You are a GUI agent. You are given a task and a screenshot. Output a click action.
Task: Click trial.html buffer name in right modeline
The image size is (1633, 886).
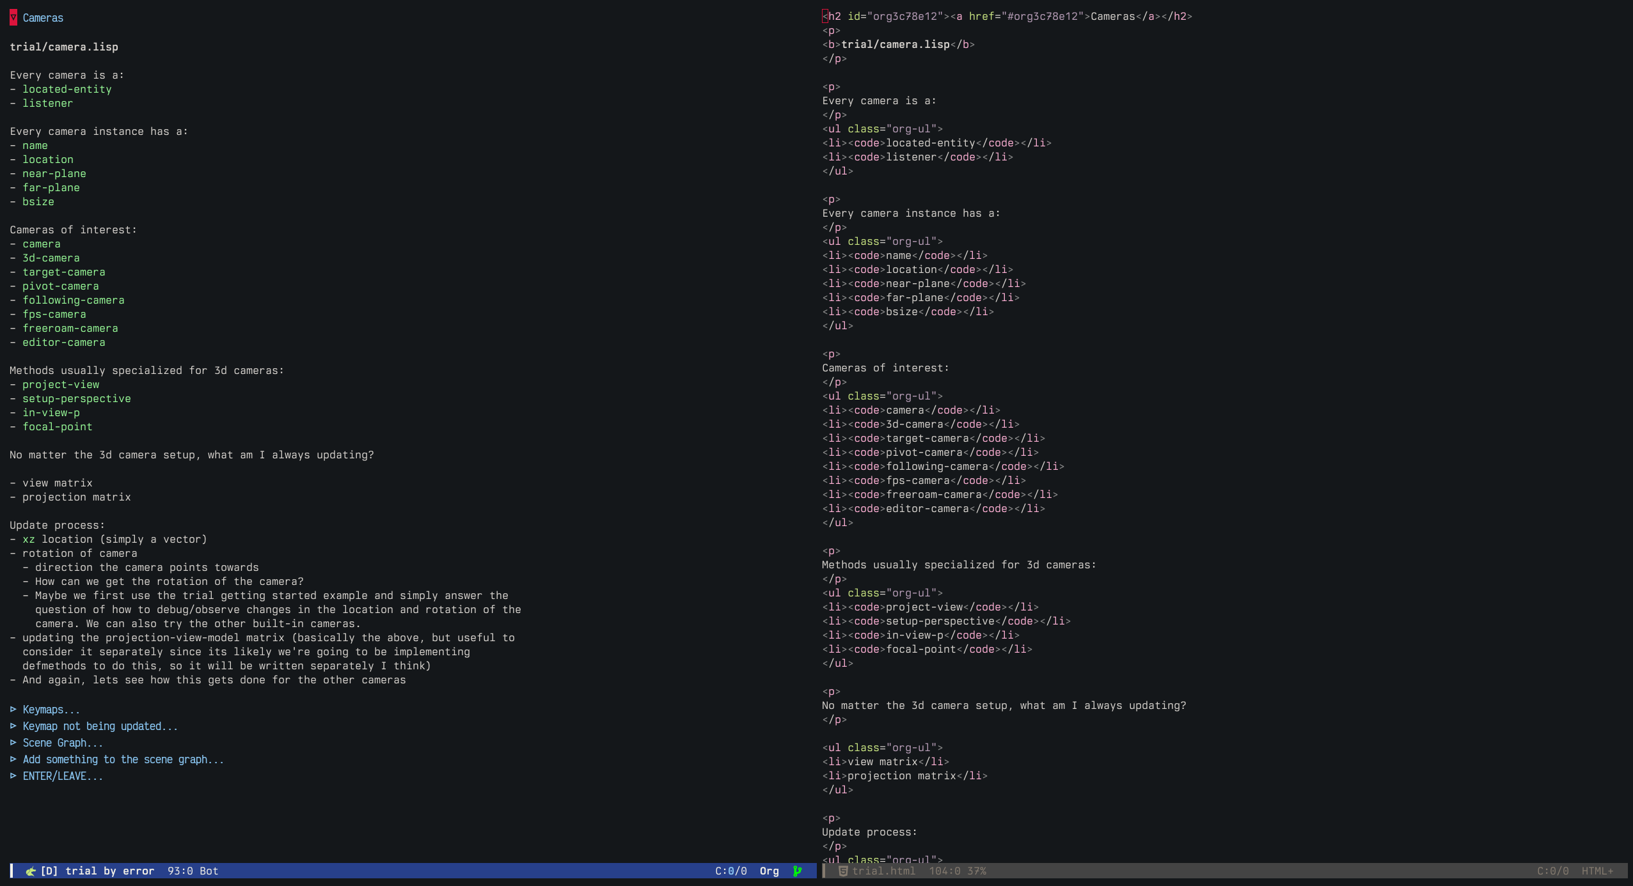pyautogui.click(x=883, y=871)
